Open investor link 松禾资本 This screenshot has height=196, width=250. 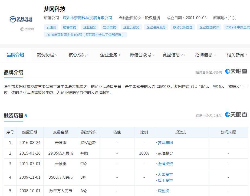click(x=165, y=180)
